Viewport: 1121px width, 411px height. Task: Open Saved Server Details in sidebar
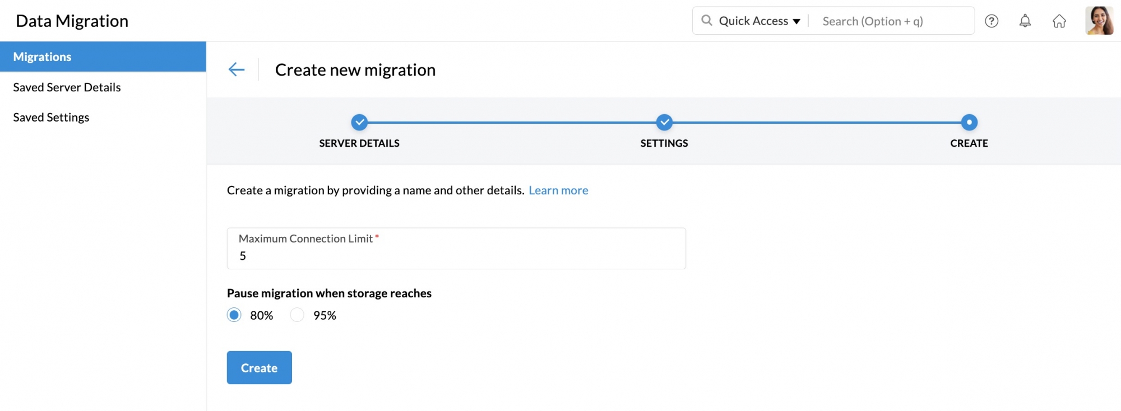tap(67, 87)
